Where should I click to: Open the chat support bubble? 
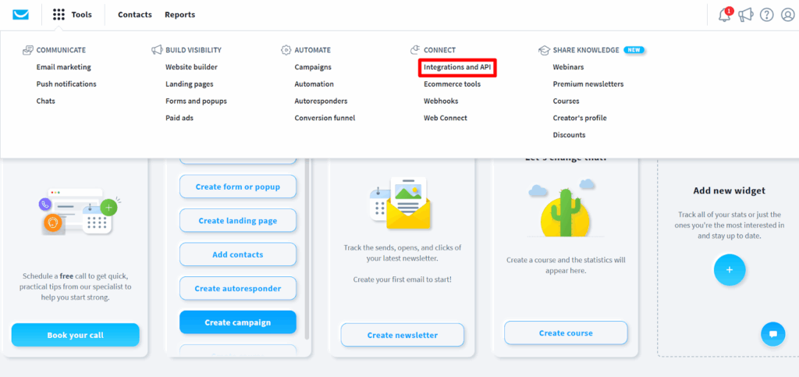(x=773, y=334)
